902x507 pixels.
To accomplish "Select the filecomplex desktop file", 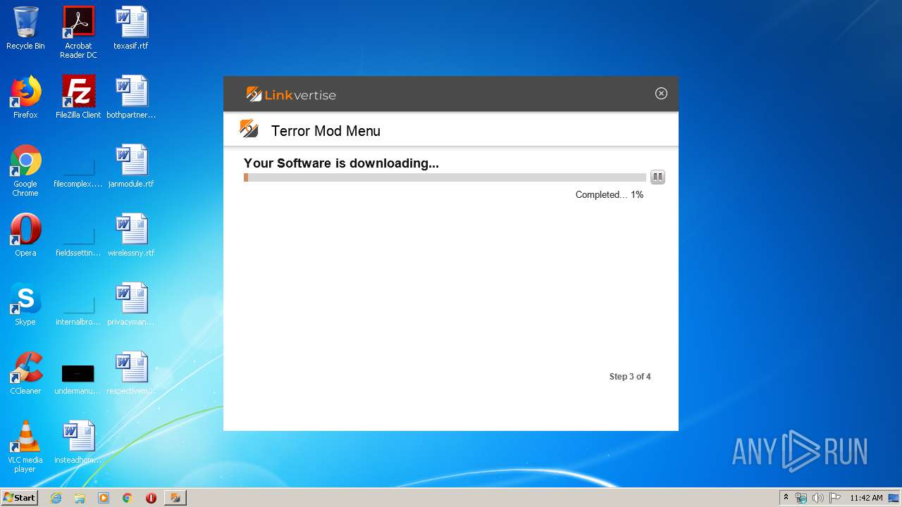I will (x=78, y=171).
